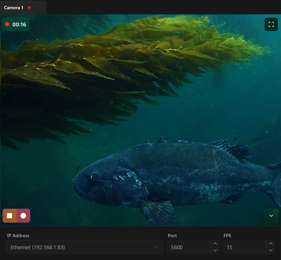281x260 pixels.
Task: Switch to the Camera 1 tab
Action: tap(13, 8)
